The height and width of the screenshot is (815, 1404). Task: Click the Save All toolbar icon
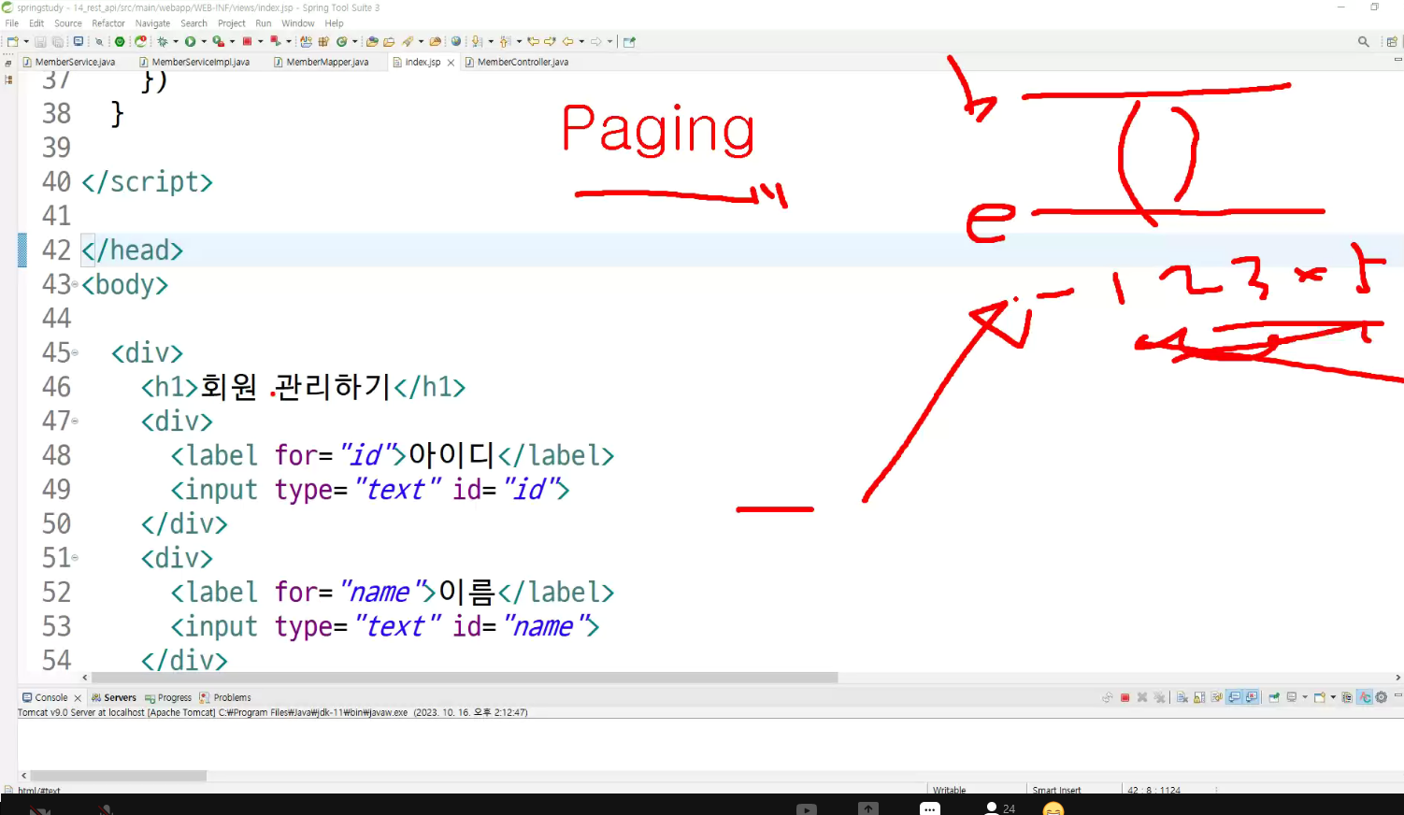click(x=57, y=41)
